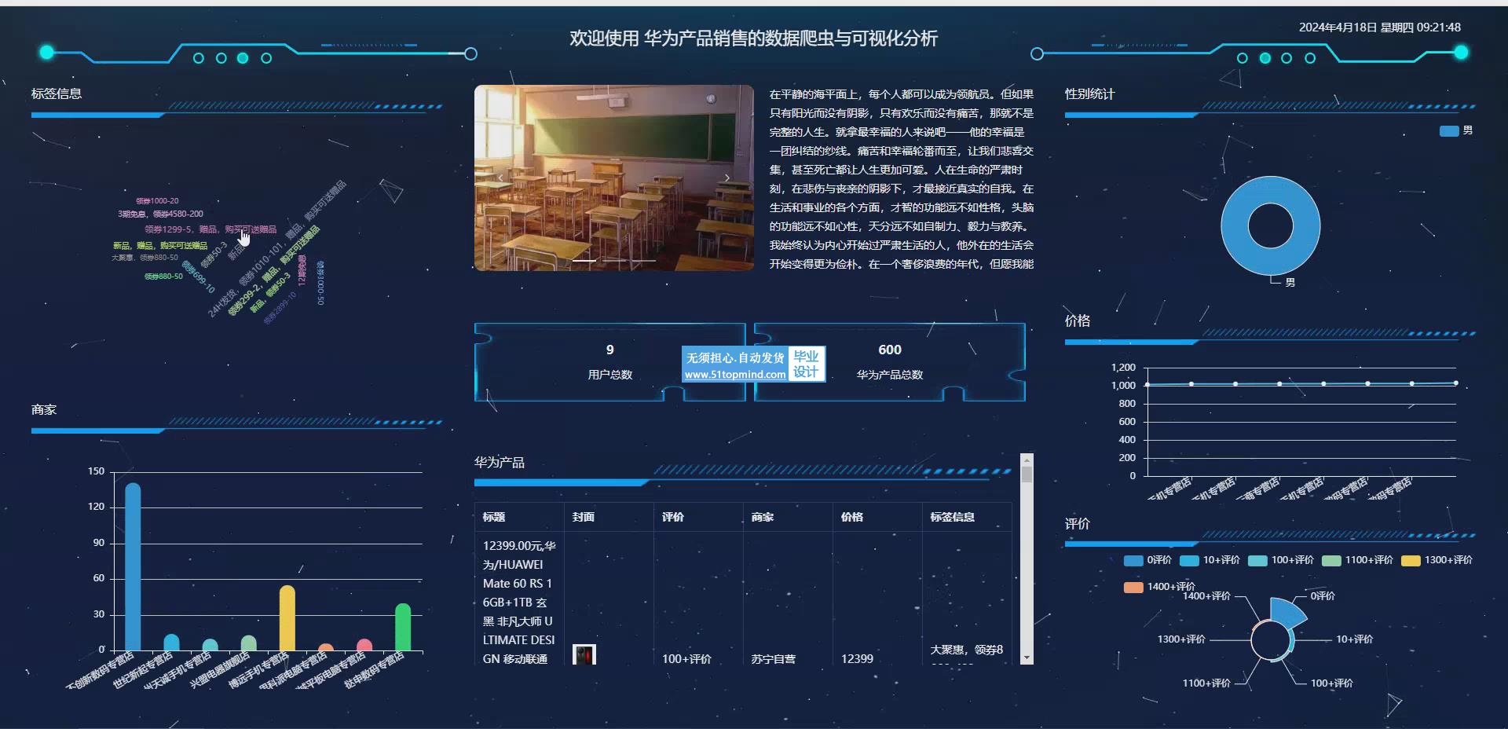The height and width of the screenshot is (729, 1508).
Task: Toggle the 1300+评价 legend item
Action: point(1437,560)
